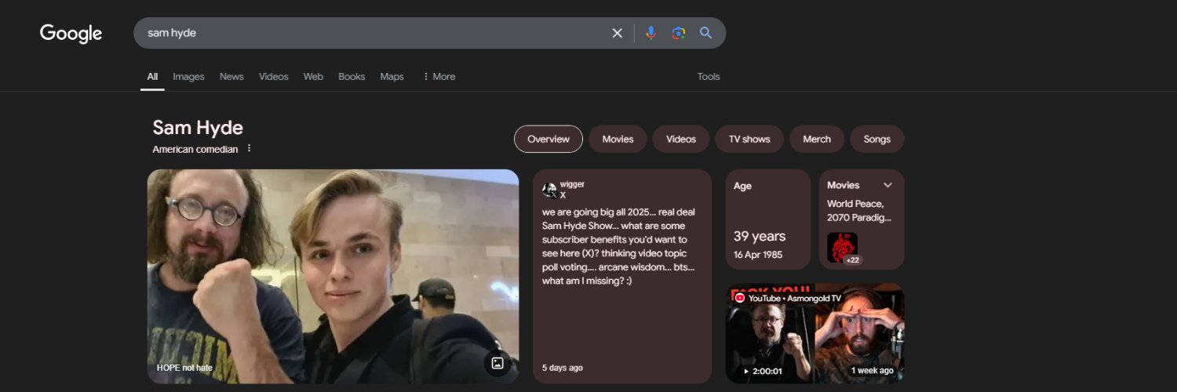Click the Google logo
This screenshot has height=392, width=1177.
click(71, 34)
